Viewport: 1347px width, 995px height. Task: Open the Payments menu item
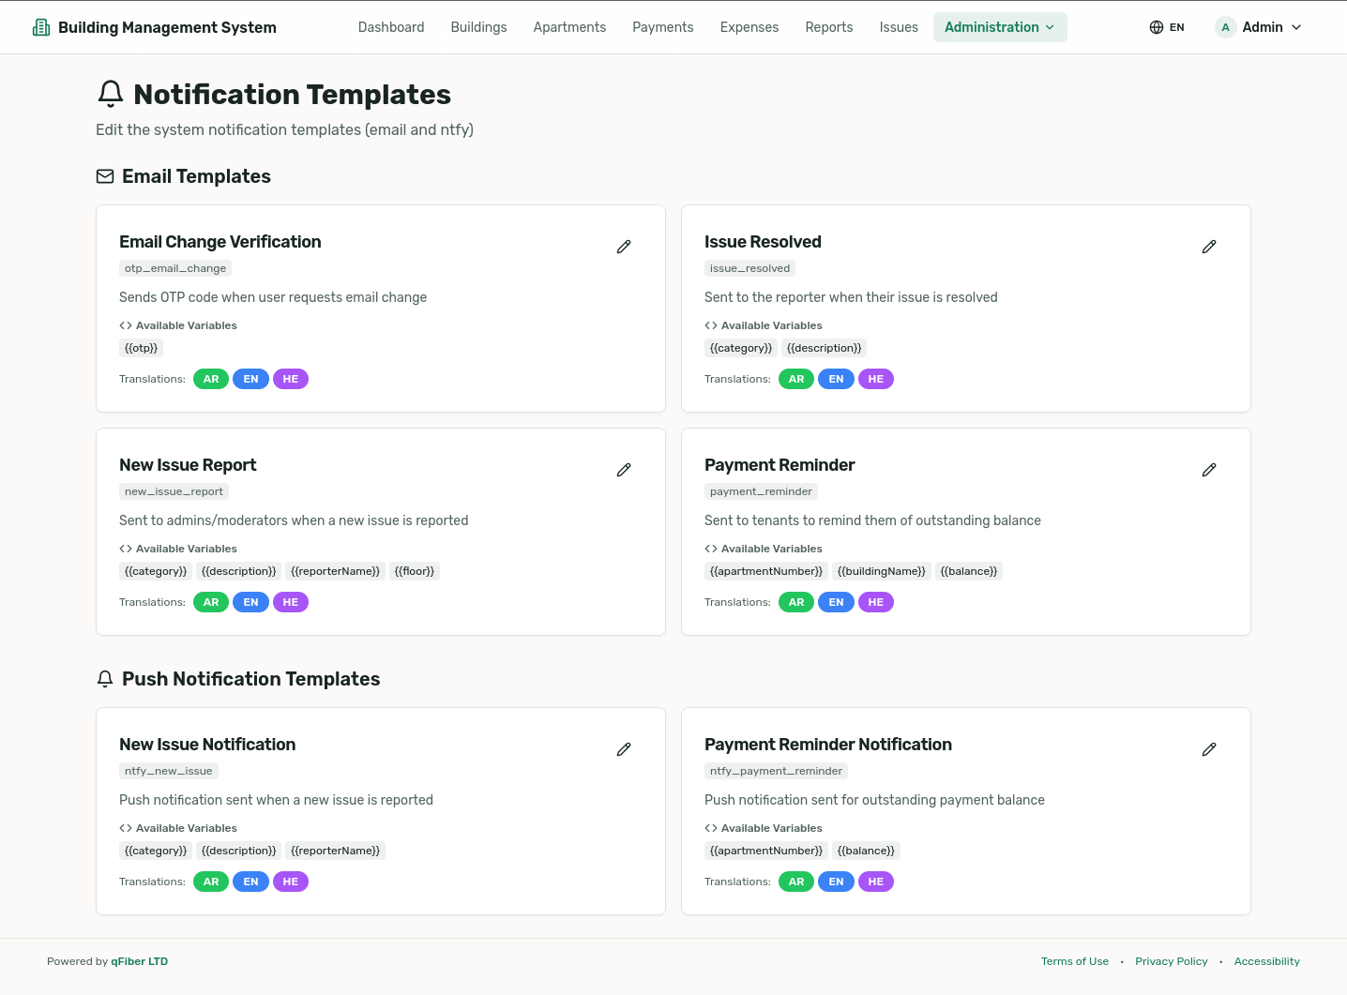pyautogui.click(x=662, y=27)
